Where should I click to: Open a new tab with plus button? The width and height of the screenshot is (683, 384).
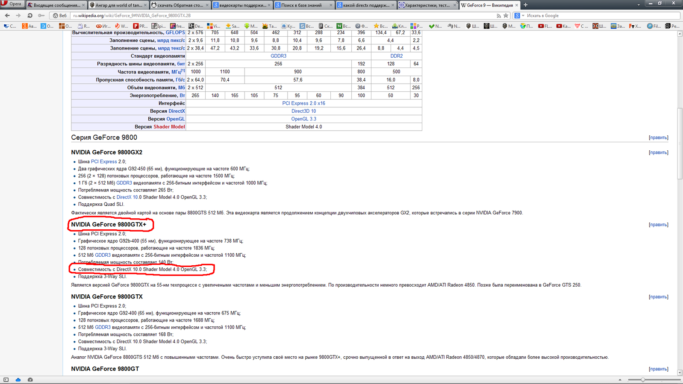[x=526, y=5]
